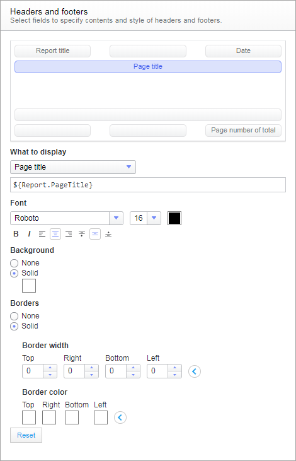Toggle italic font formatting
The height and width of the screenshot is (461, 296).
coord(29,234)
